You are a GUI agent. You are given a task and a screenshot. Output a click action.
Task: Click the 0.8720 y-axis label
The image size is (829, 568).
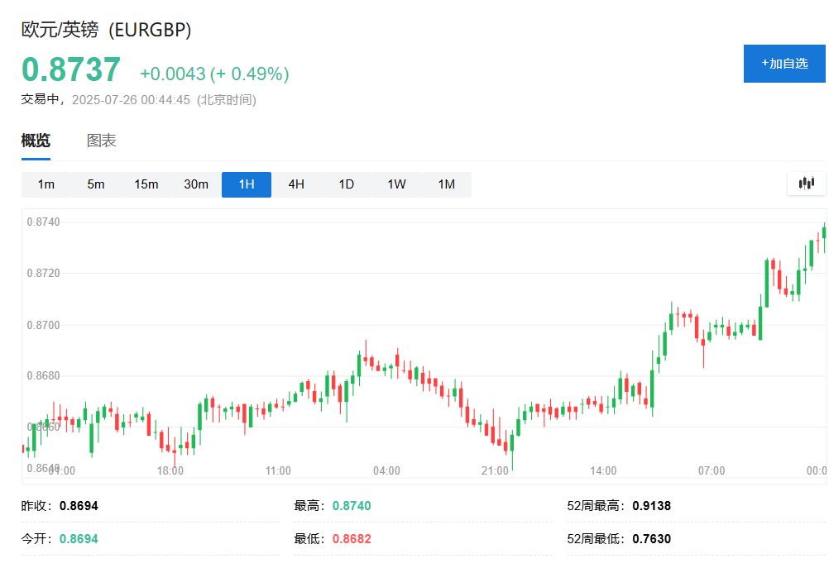tap(43, 273)
